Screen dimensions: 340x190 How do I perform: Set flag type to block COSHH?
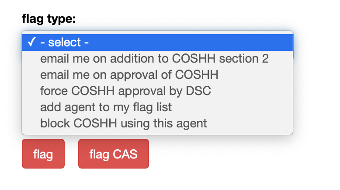123,123
